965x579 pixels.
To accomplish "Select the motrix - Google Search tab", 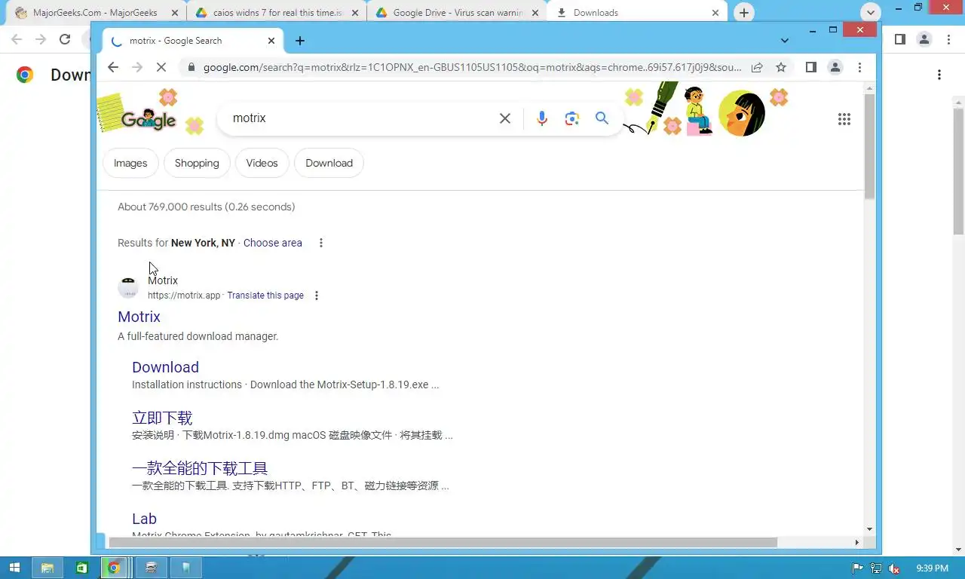I will (194, 41).
